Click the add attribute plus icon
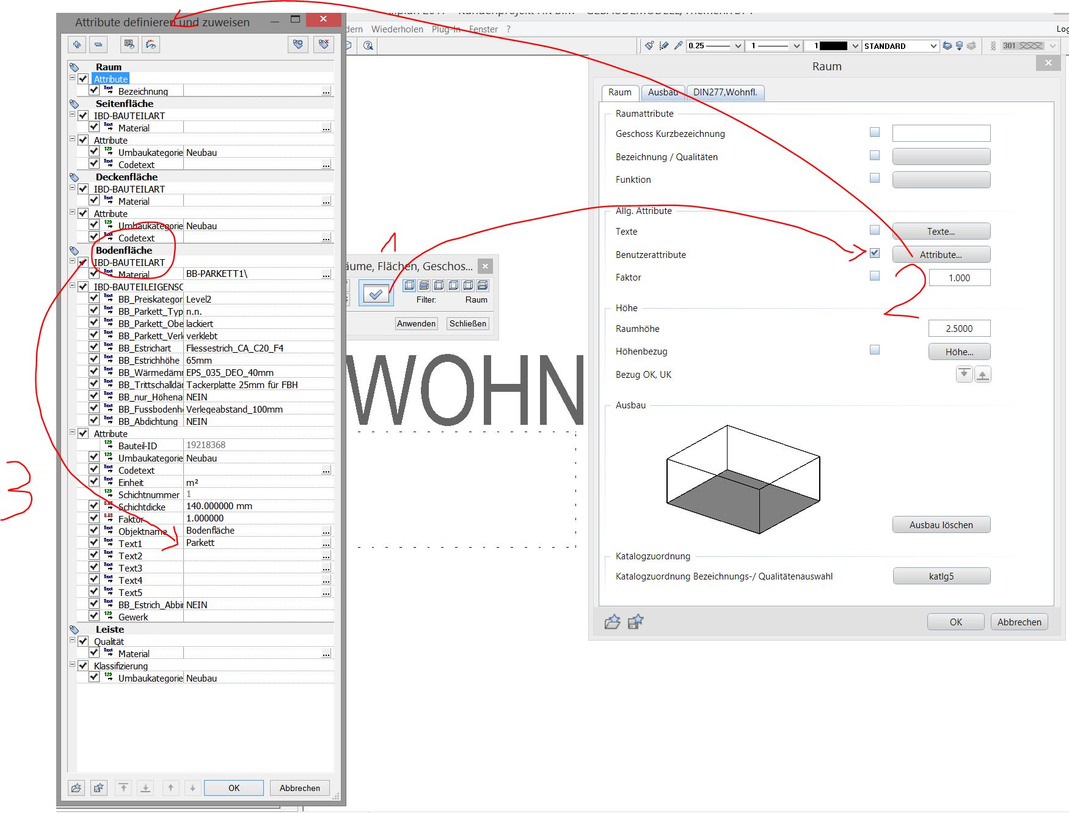This screenshot has width=1069, height=813. 77,45
